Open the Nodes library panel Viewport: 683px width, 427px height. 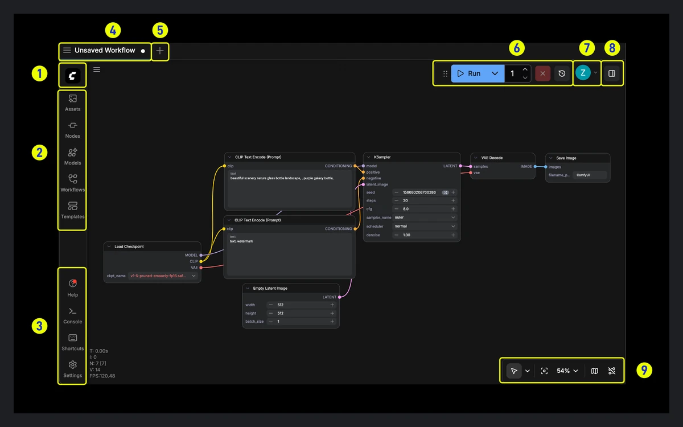pyautogui.click(x=73, y=130)
